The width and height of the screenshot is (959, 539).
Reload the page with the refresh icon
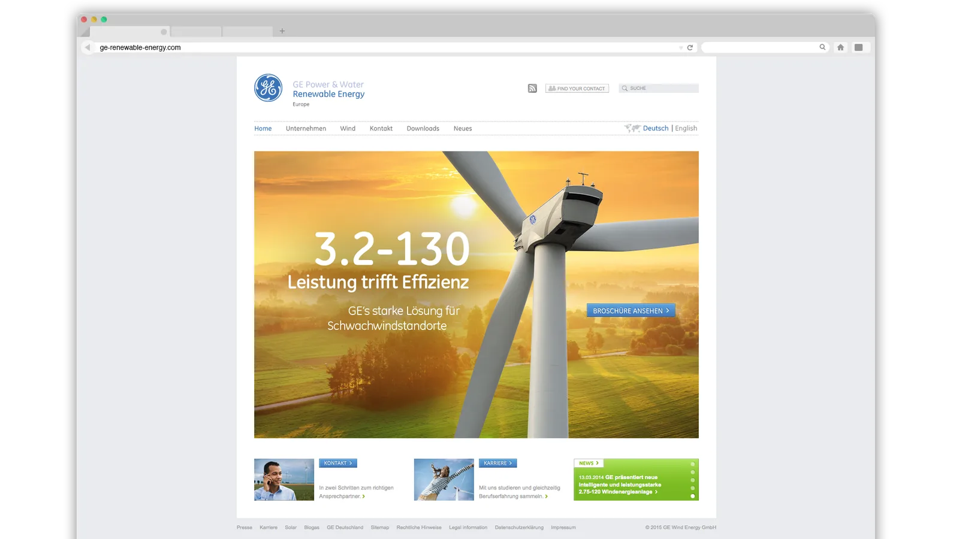(x=690, y=47)
